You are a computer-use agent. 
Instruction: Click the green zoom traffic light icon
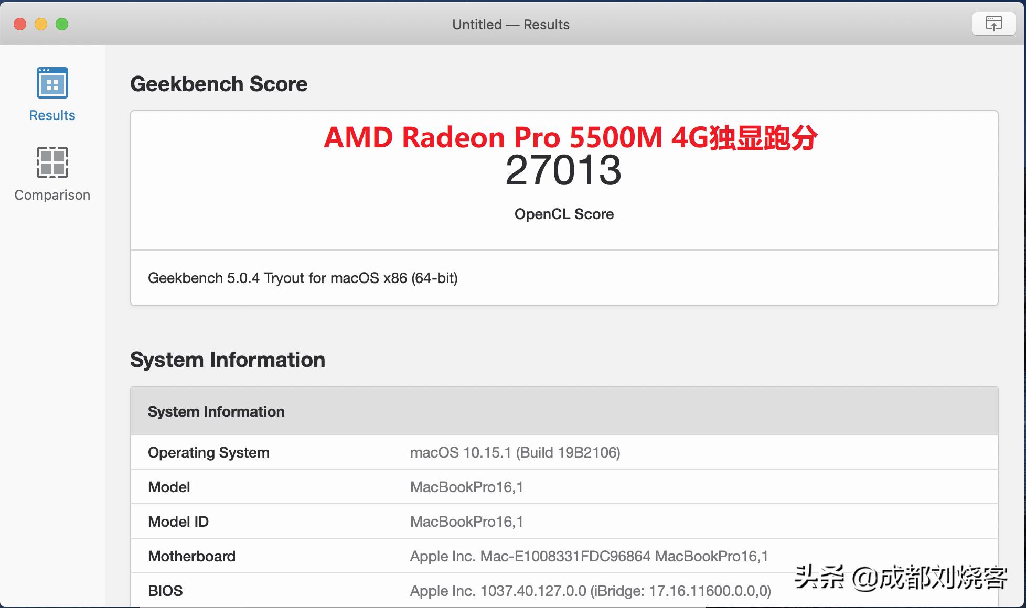pyautogui.click(x=62, y=24)
